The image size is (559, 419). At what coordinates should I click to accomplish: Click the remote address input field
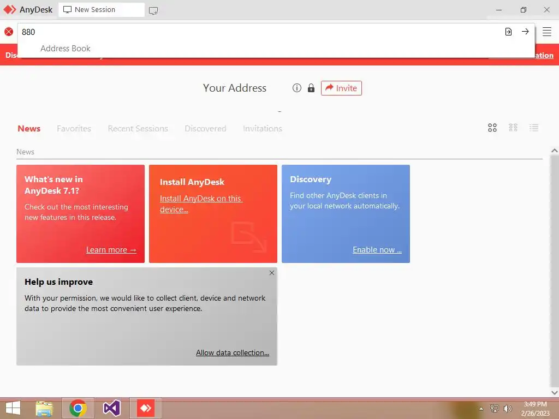click(x=260, y=32)
